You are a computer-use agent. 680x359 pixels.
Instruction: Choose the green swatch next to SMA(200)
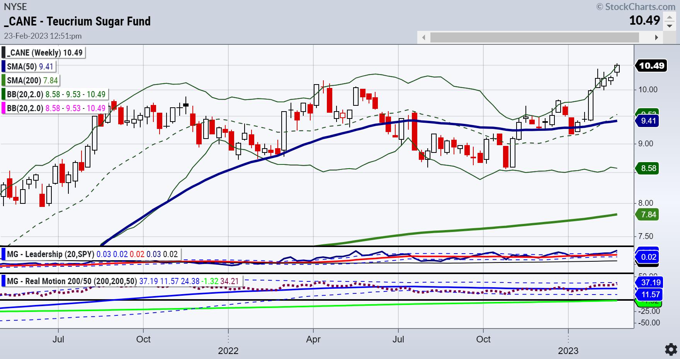coord(3,80)
